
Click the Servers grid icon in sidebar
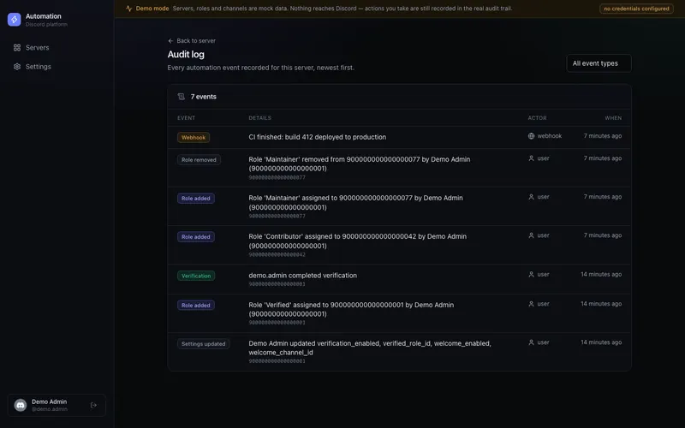17,48
